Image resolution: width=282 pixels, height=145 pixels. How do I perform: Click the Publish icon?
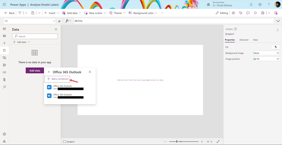(x=276, y=13)
